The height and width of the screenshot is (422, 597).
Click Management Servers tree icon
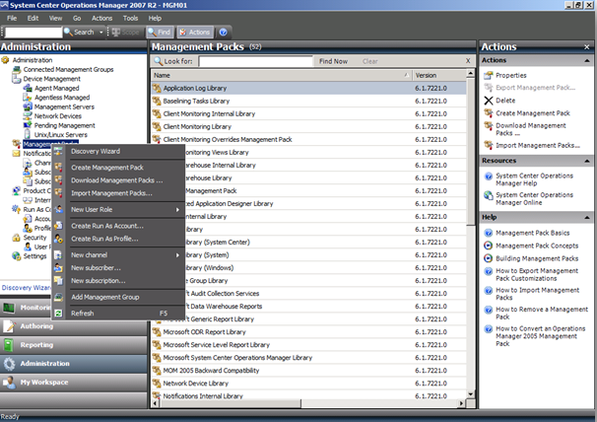coord(28,106)
